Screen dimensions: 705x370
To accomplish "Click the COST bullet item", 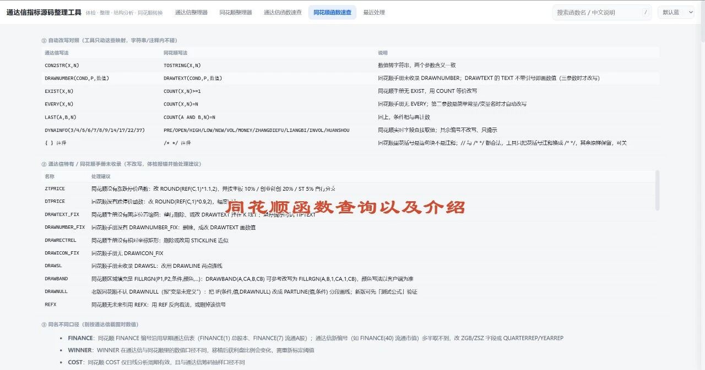I will [x=156, y=362].
